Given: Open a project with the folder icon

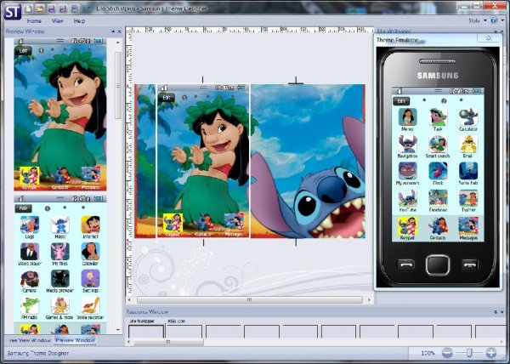Looking at the screenshot, I should [40, 9].
